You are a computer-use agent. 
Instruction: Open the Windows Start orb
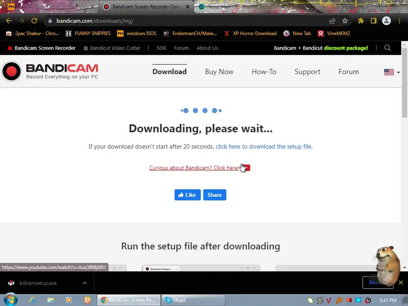coord(10,300)
